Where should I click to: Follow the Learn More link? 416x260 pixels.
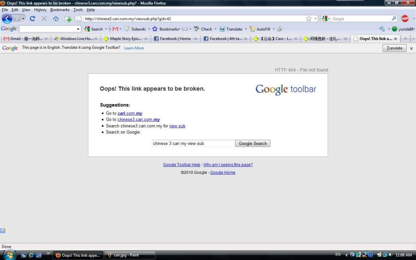tap(134, 48)
